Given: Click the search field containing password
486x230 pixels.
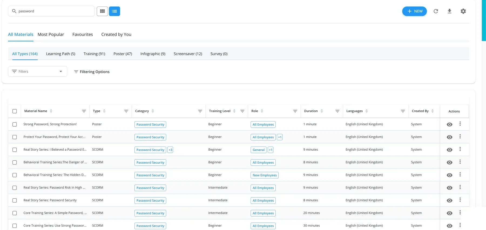Looking at the screenshot, I should tap(51, 11).
